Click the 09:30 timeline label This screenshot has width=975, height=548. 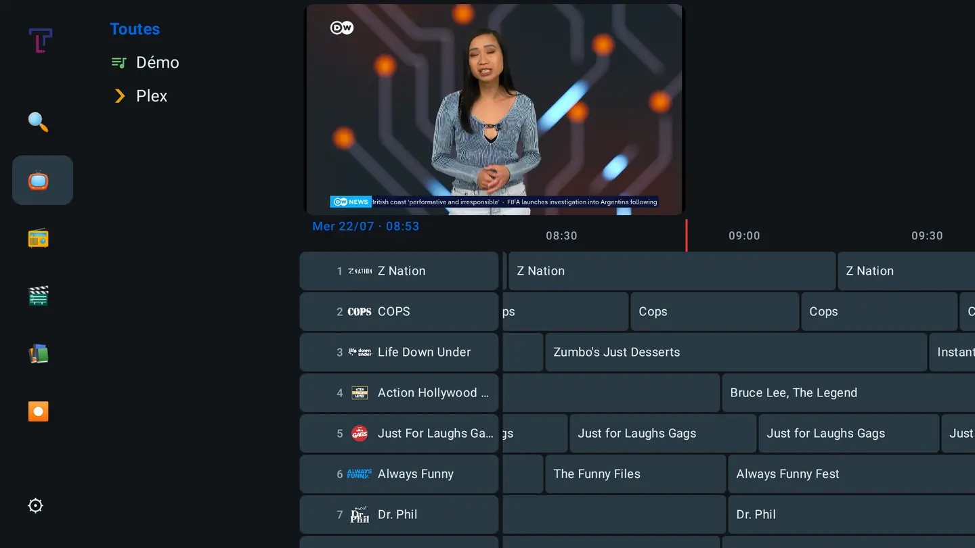pyautogui.click(x=927, y=235)
